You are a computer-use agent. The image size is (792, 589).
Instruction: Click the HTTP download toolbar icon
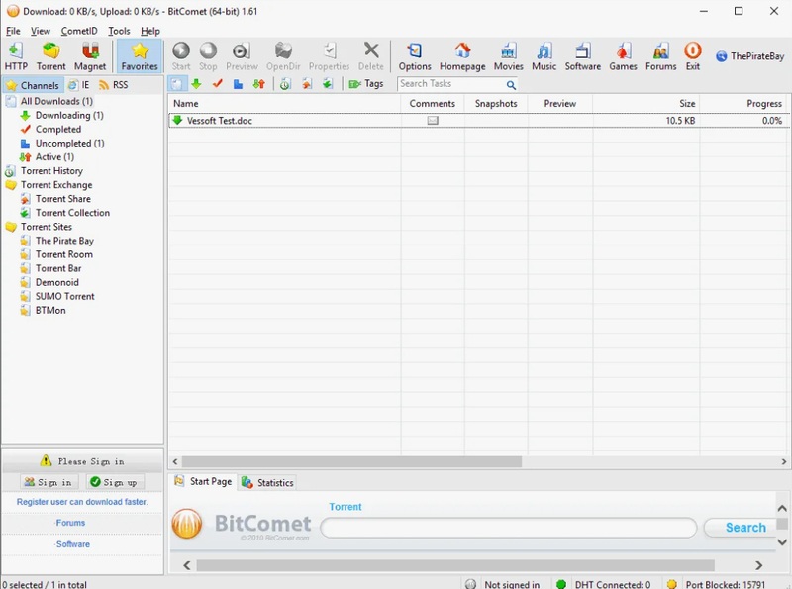coord(16,56)
